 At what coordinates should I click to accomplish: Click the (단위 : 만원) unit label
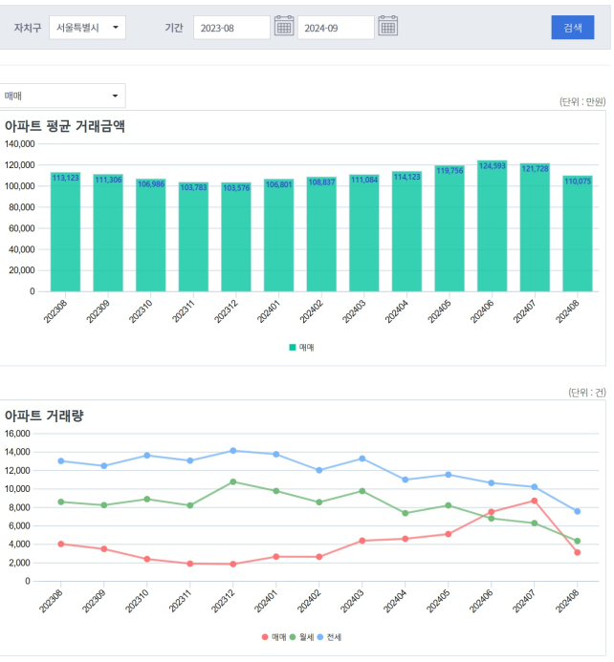pos(582,101)
